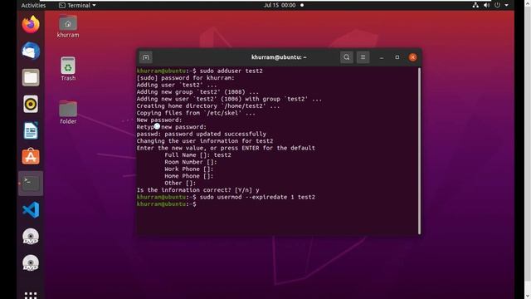The width and height of the screenshot is (531, 299).
Task: Click the 'Room Number []:' line
Action: (x=191, y=162)
